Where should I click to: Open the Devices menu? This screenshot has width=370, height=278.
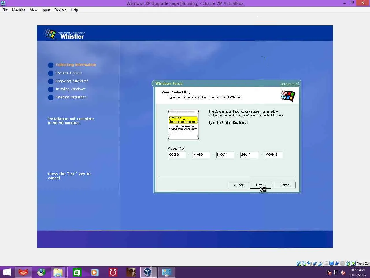click(x=60, y=10)
